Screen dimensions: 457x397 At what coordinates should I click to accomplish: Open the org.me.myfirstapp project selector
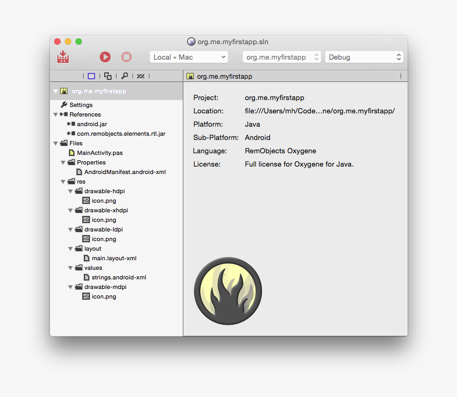282,57
